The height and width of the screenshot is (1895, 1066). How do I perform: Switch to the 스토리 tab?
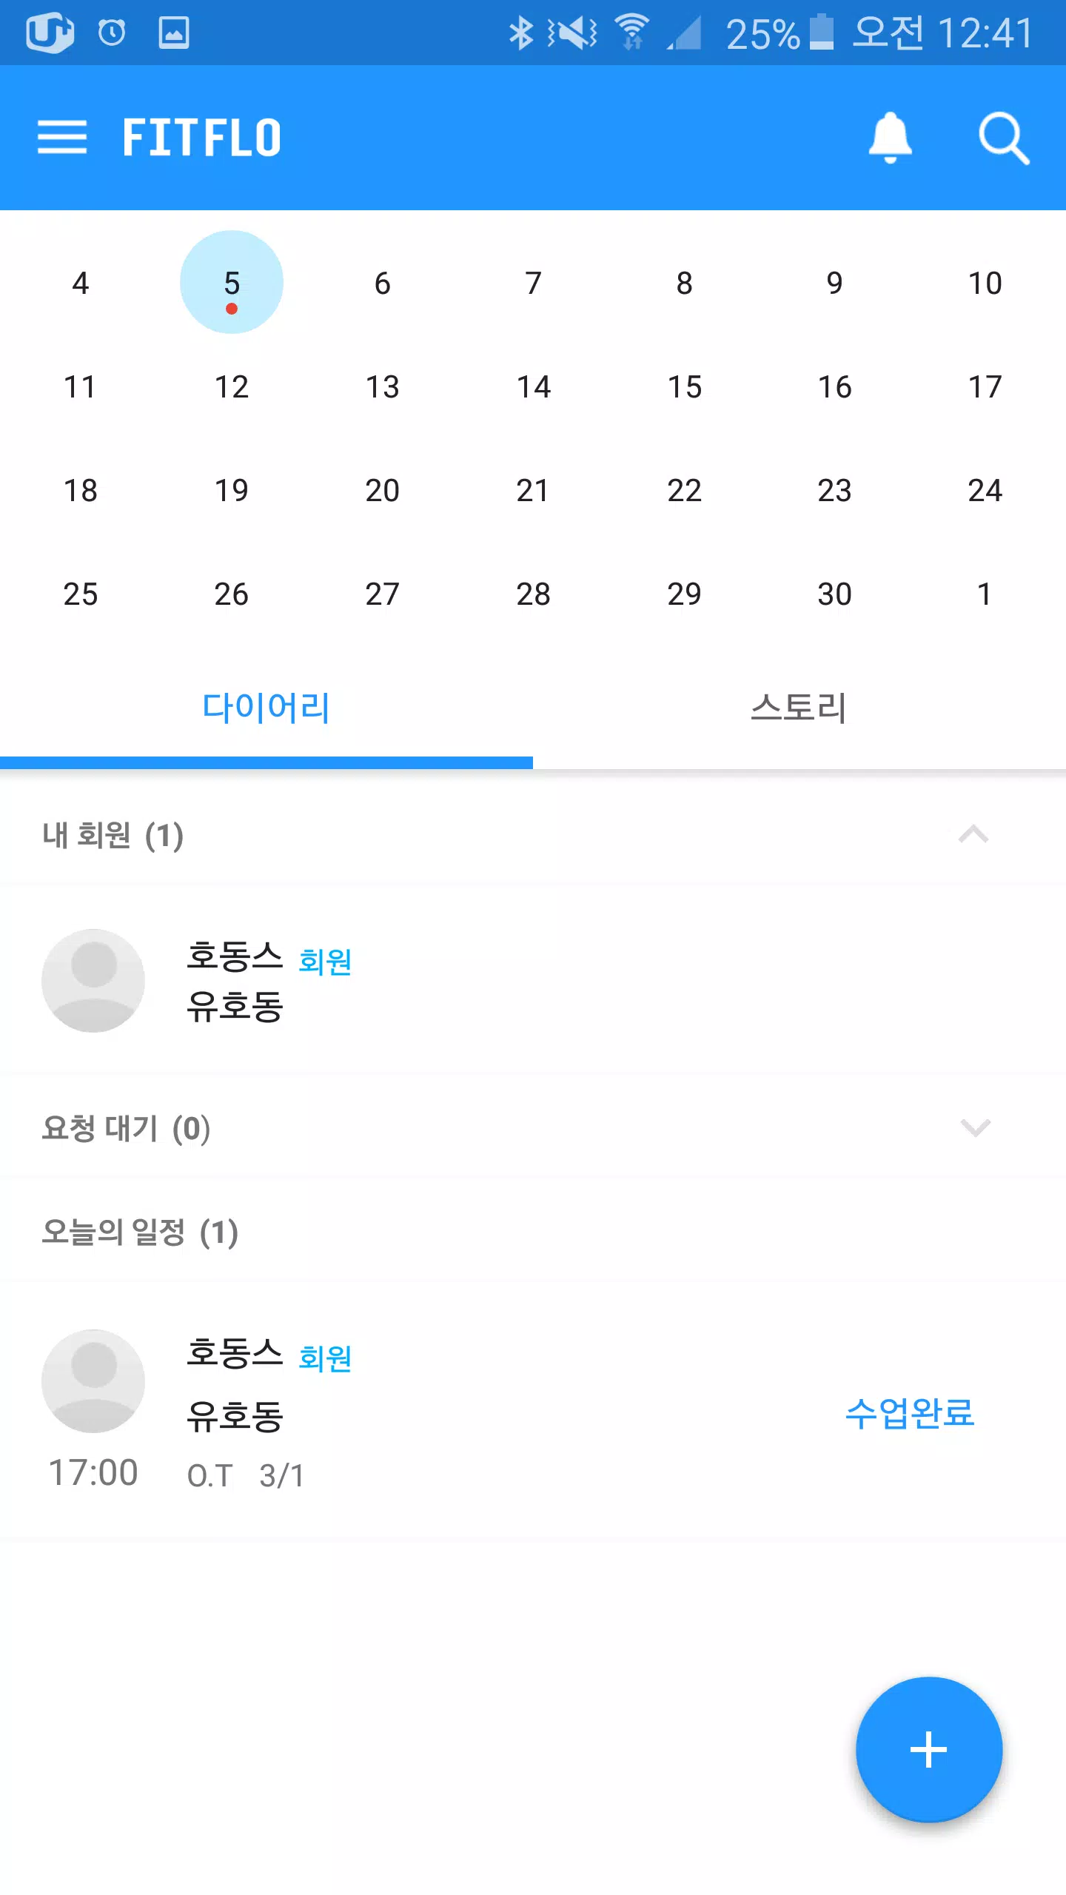[799, 707]
